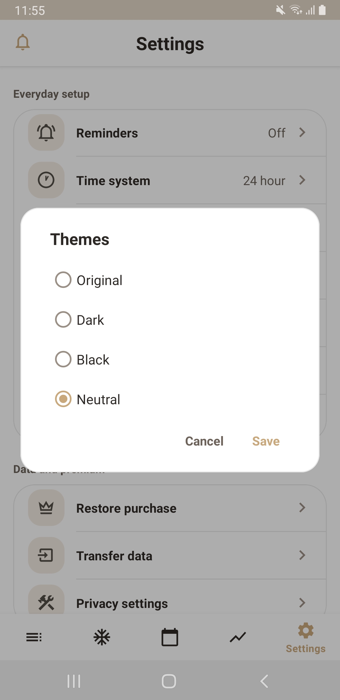Open the list view tab icon
This screenshot has width=340, height=700.
[34, 637]
